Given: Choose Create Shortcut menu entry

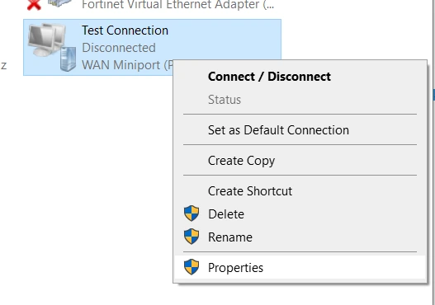Looking at the screenshot, I should point(300,191).
